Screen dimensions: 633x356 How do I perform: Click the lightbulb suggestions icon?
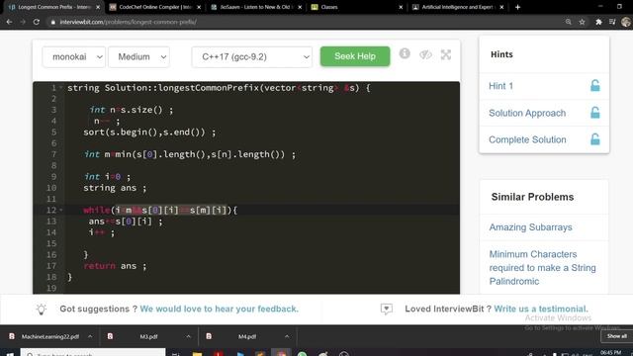(42, 309)
